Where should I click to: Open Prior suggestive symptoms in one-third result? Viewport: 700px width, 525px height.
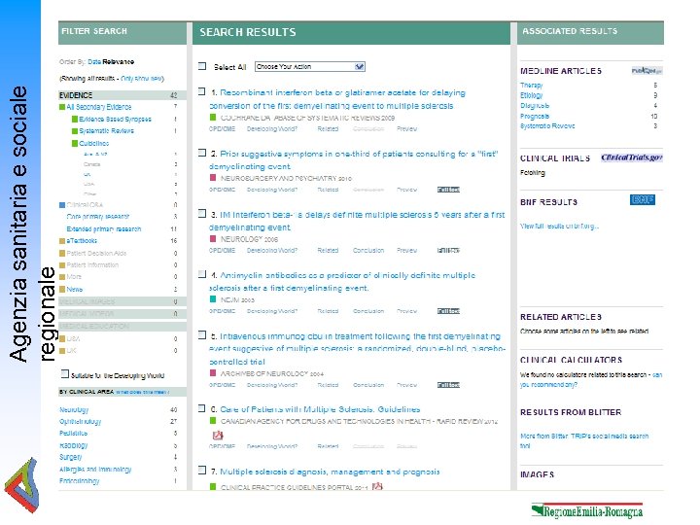tap(354, 159)
